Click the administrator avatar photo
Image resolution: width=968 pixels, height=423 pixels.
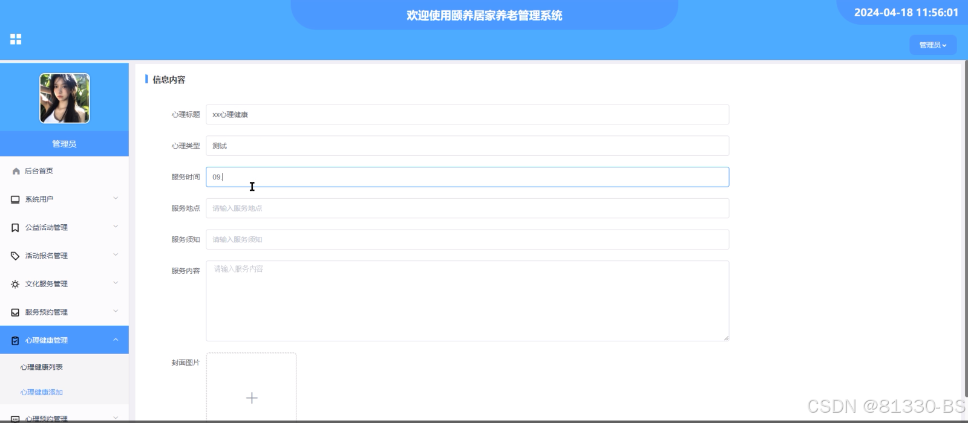[65, 98]
